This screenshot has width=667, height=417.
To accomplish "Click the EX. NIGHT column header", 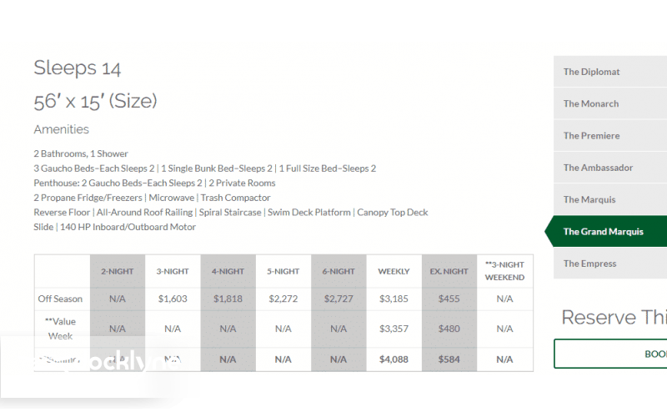I will tap(449, 271).
